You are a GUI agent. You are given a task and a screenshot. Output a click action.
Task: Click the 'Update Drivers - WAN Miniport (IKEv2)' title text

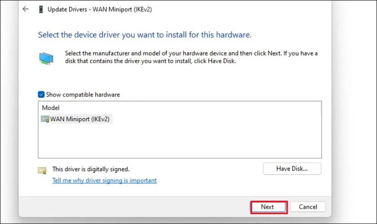(x=100, y=9)
